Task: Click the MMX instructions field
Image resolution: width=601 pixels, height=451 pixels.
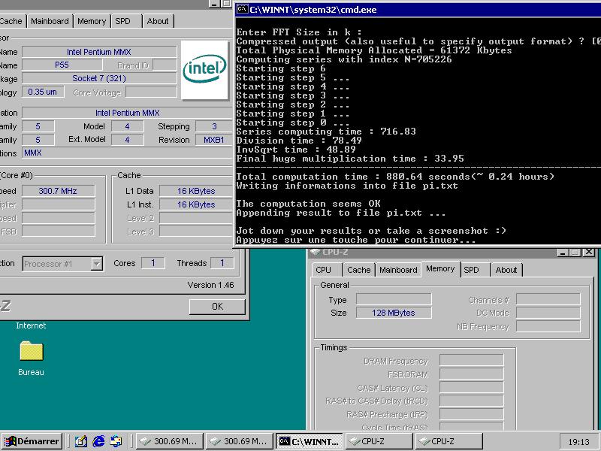Action: click(127, 153)
